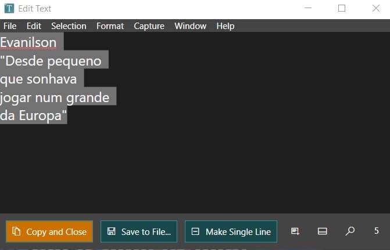This screenshot has width=390, height=250.
Task: Open the Capture menu
Action: (x=149, y=26)
